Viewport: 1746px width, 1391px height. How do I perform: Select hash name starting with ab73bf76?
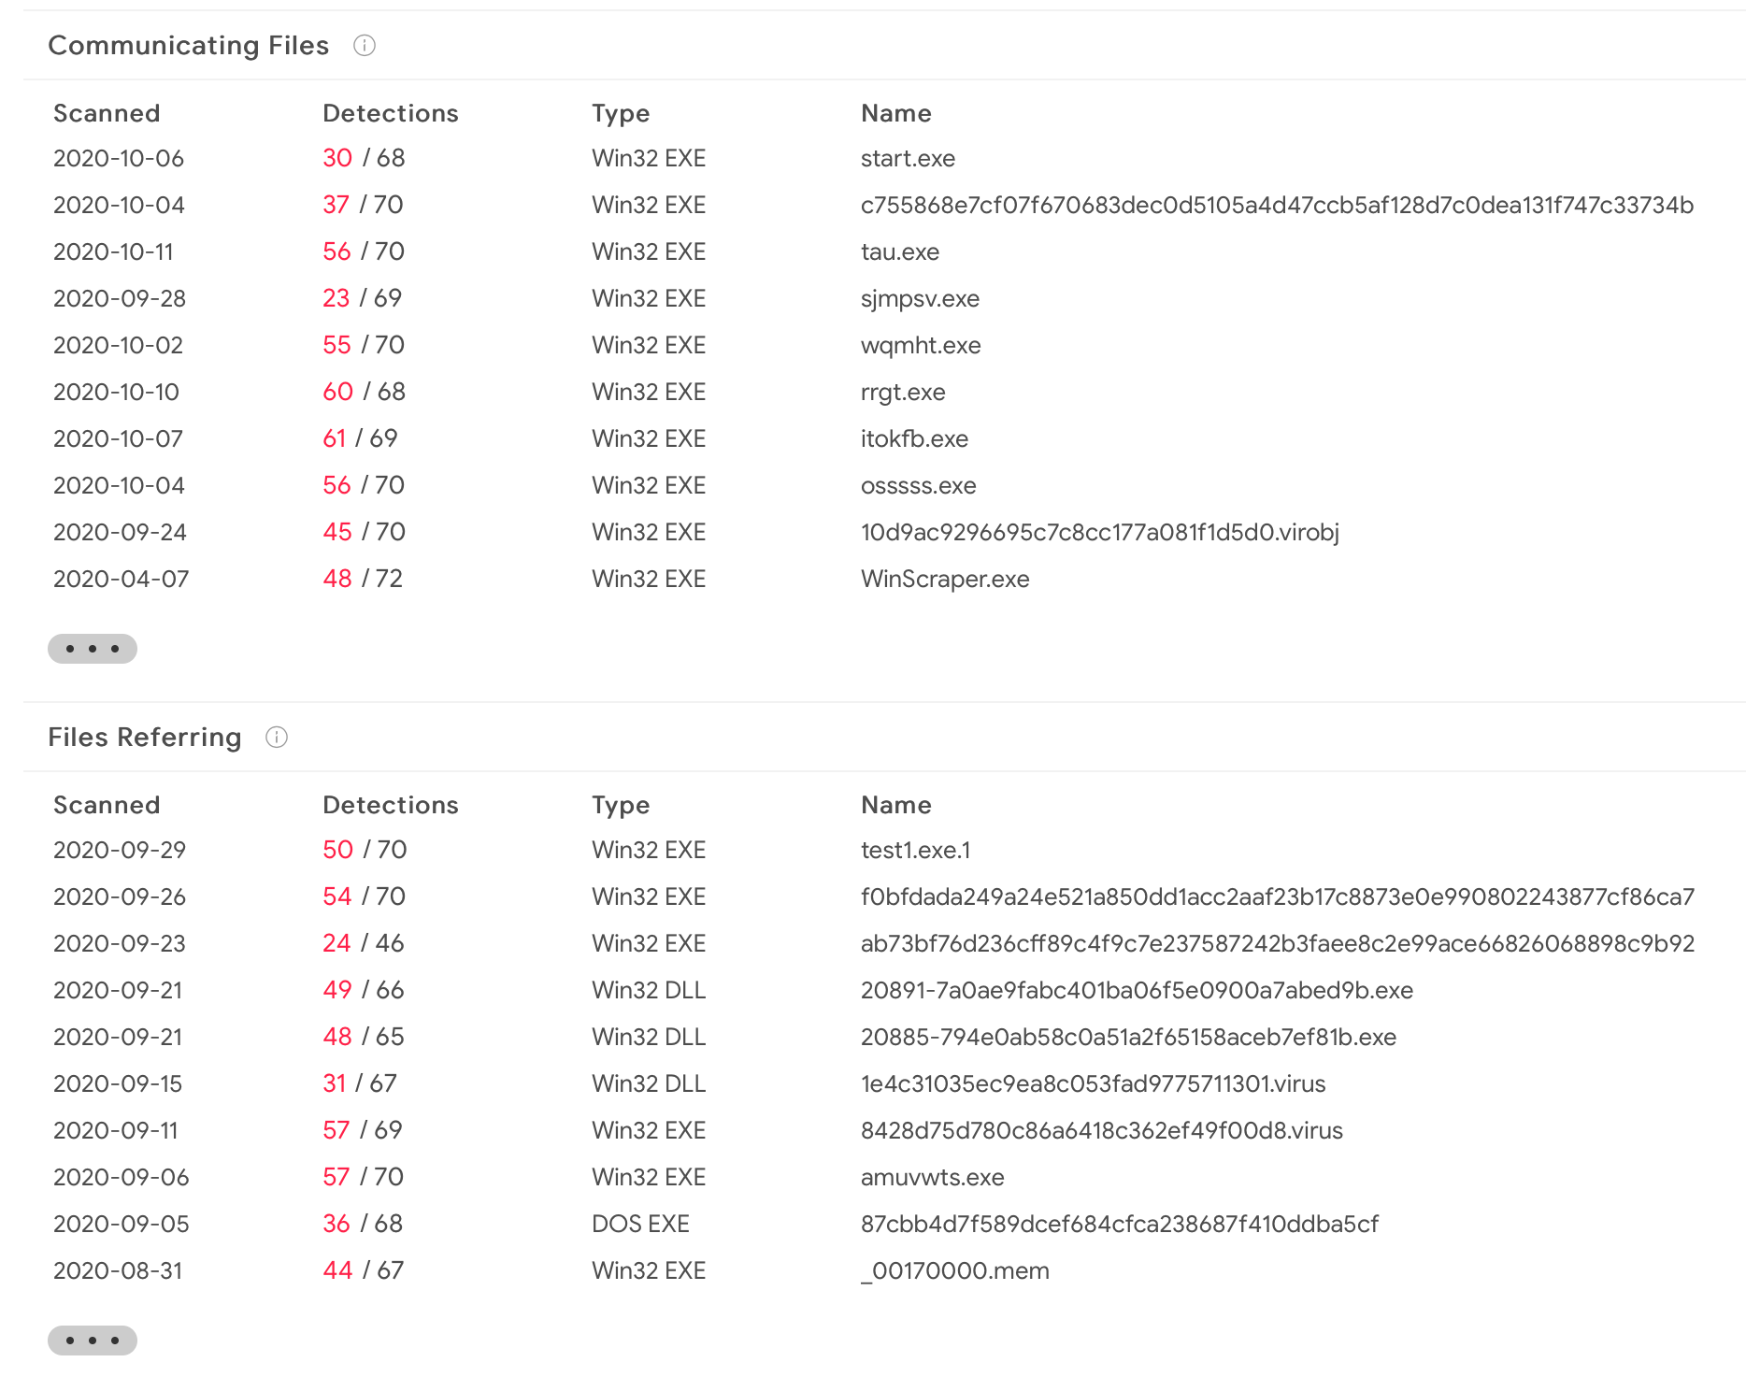(x=1277, y=943)
